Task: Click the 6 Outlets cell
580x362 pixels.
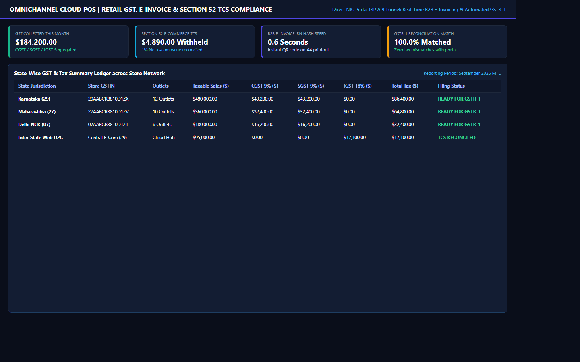Action: [162, 125]
